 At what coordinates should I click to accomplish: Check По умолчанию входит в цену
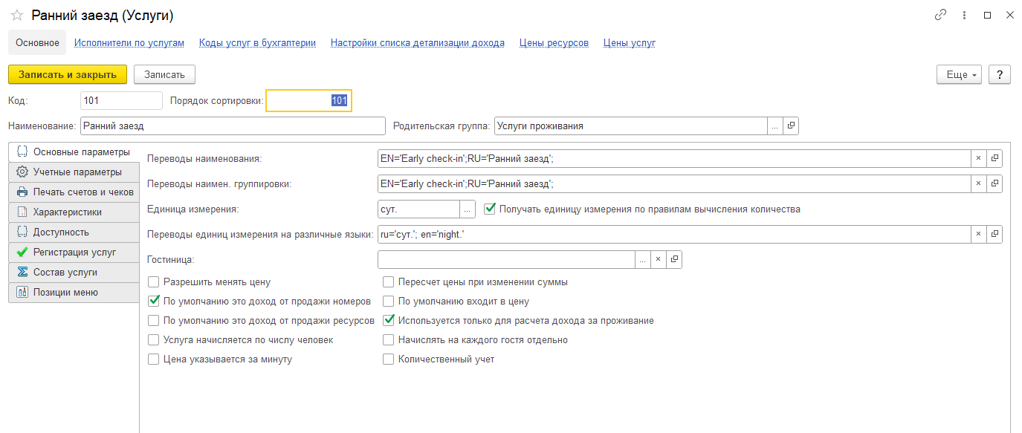pyautogui.click(x=389, y=302)
